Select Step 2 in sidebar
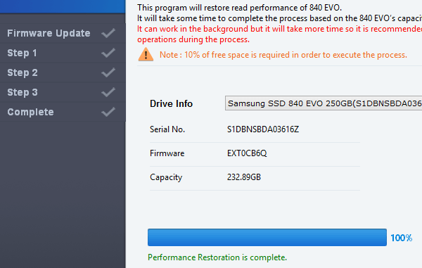Viewport: 422px width, 268px height. [63, 72]
